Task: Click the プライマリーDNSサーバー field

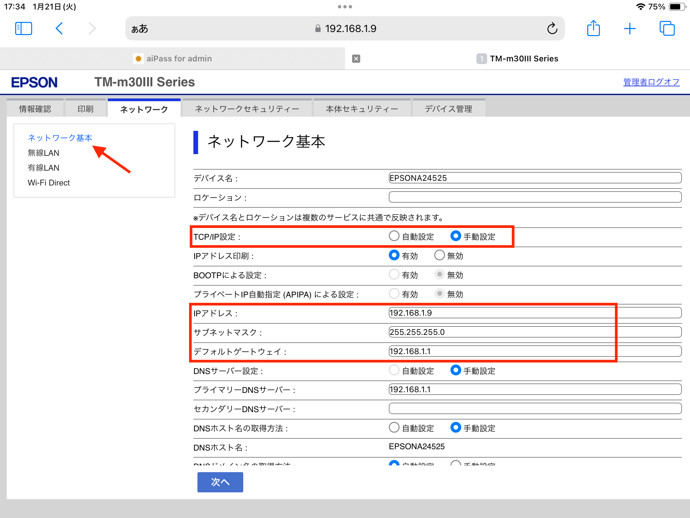Action: pyautogui.click(x=535, y=389)
